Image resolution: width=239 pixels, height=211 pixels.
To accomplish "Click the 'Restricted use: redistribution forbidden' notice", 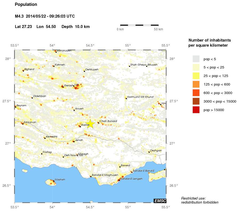I will pyautogui.click(x=200, y=200).
